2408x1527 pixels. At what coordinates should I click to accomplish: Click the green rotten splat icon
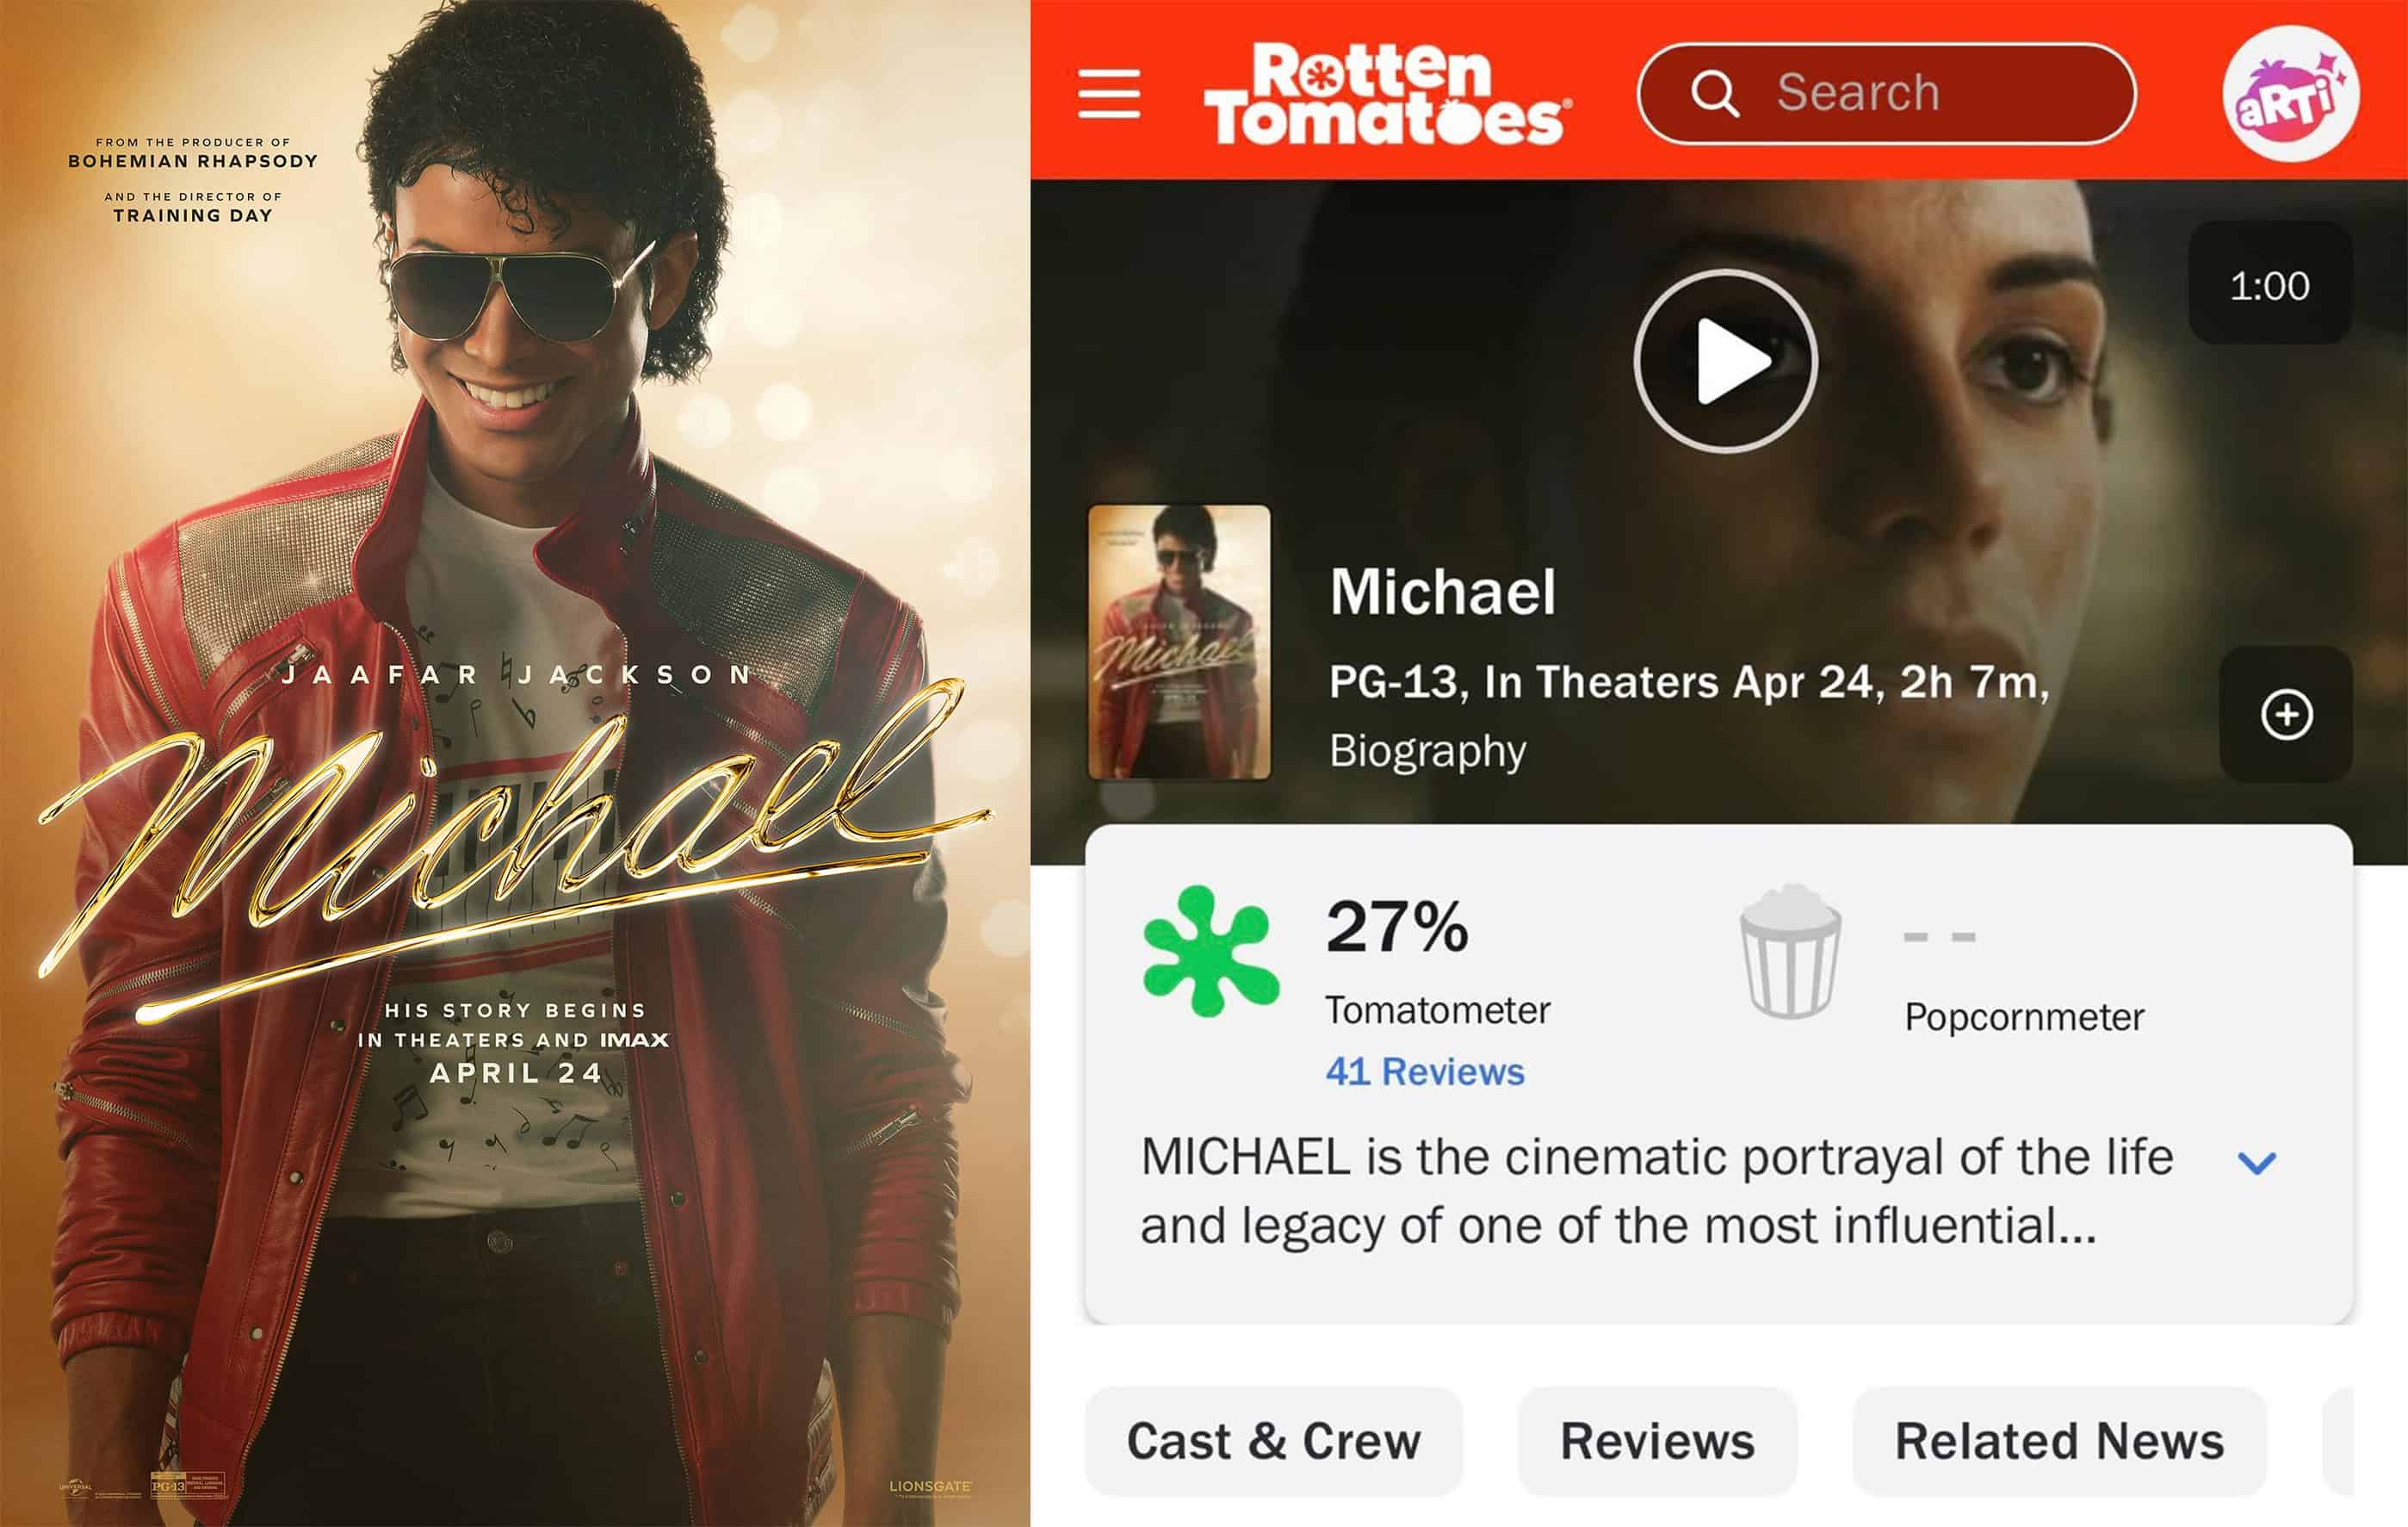coord(1211,950)
